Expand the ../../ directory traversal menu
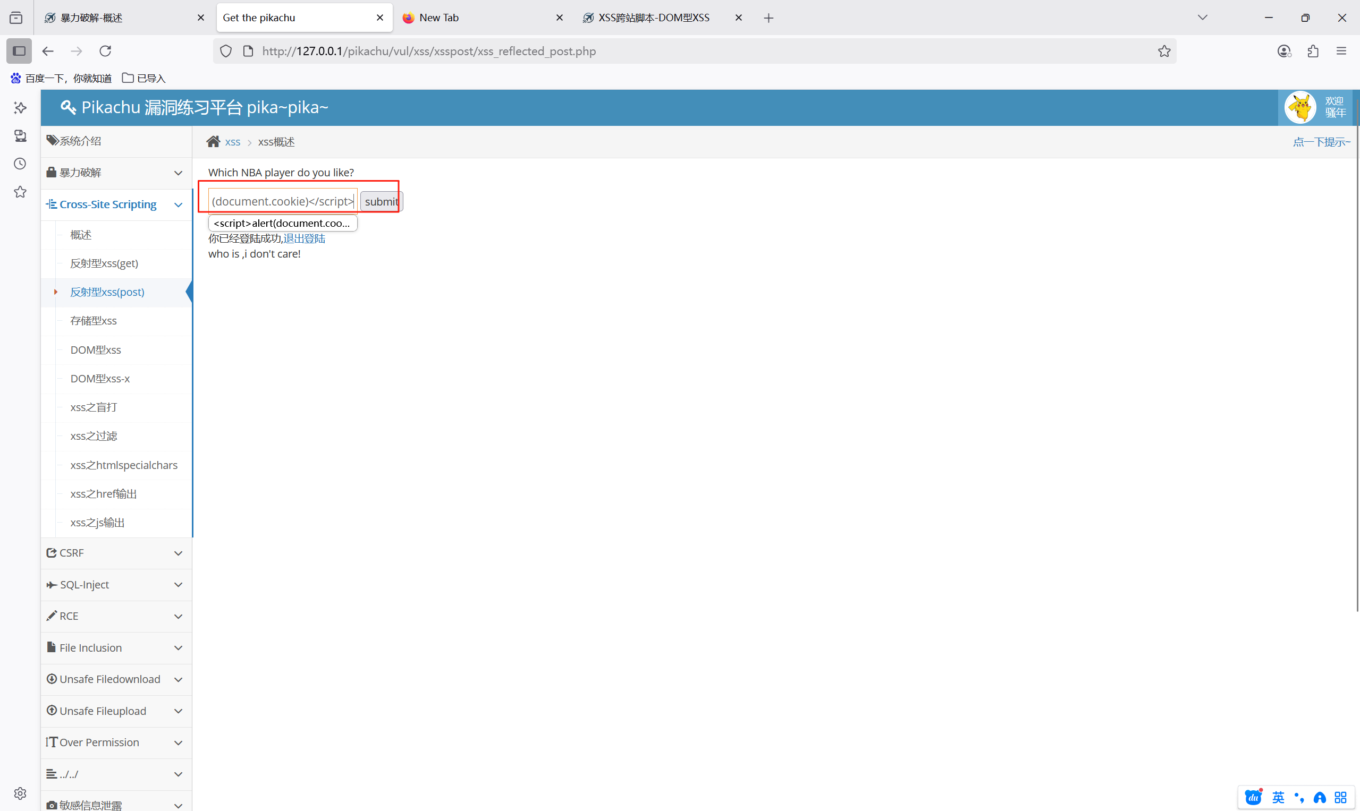Screen dimensions: 1360x811 click(116, 774)
